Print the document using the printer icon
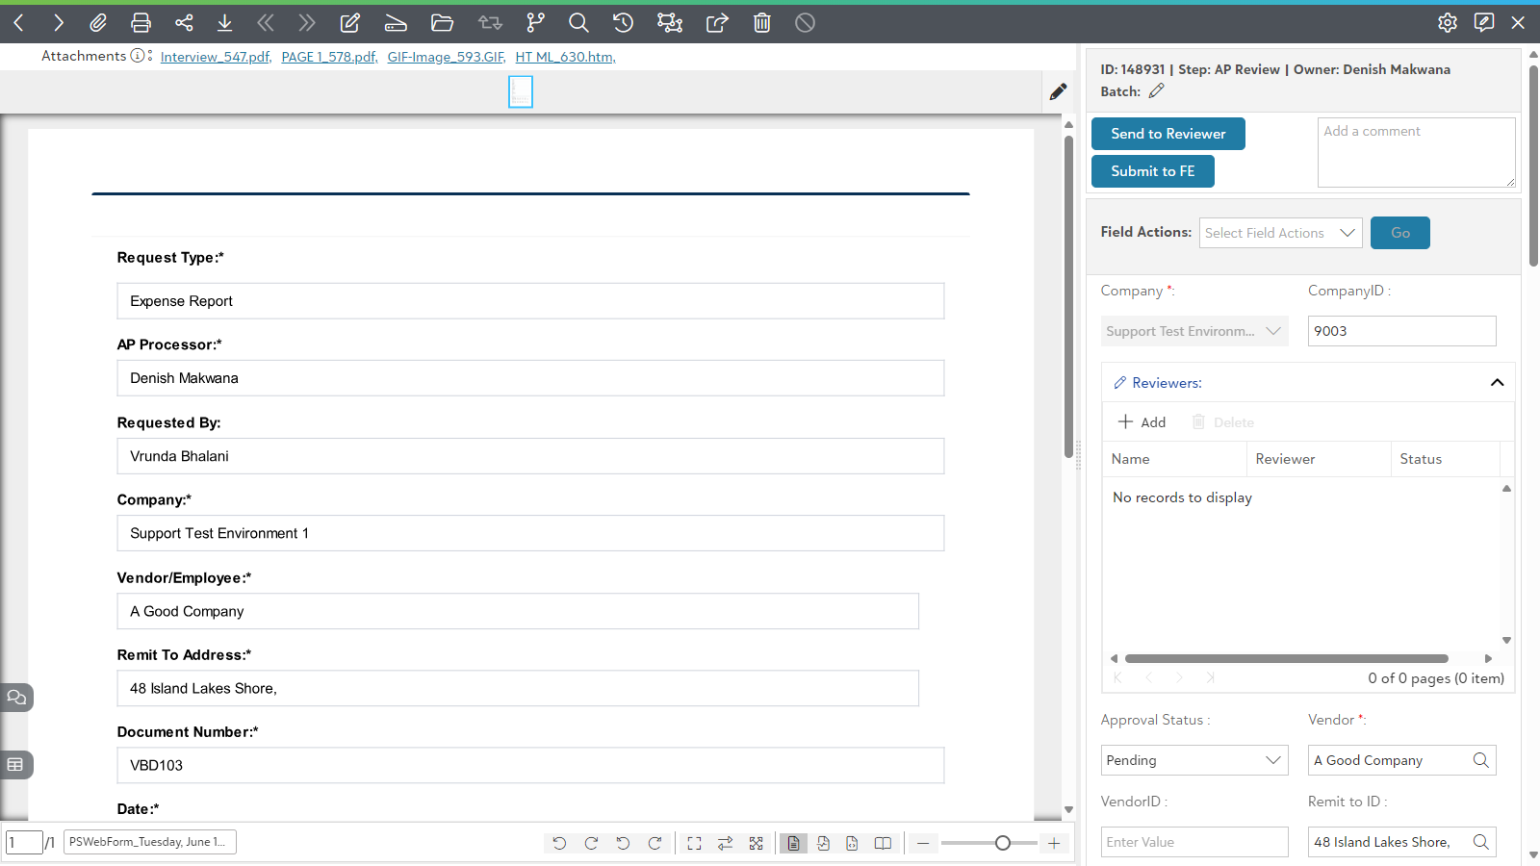The image size is (1540, 866). (141, 22)
